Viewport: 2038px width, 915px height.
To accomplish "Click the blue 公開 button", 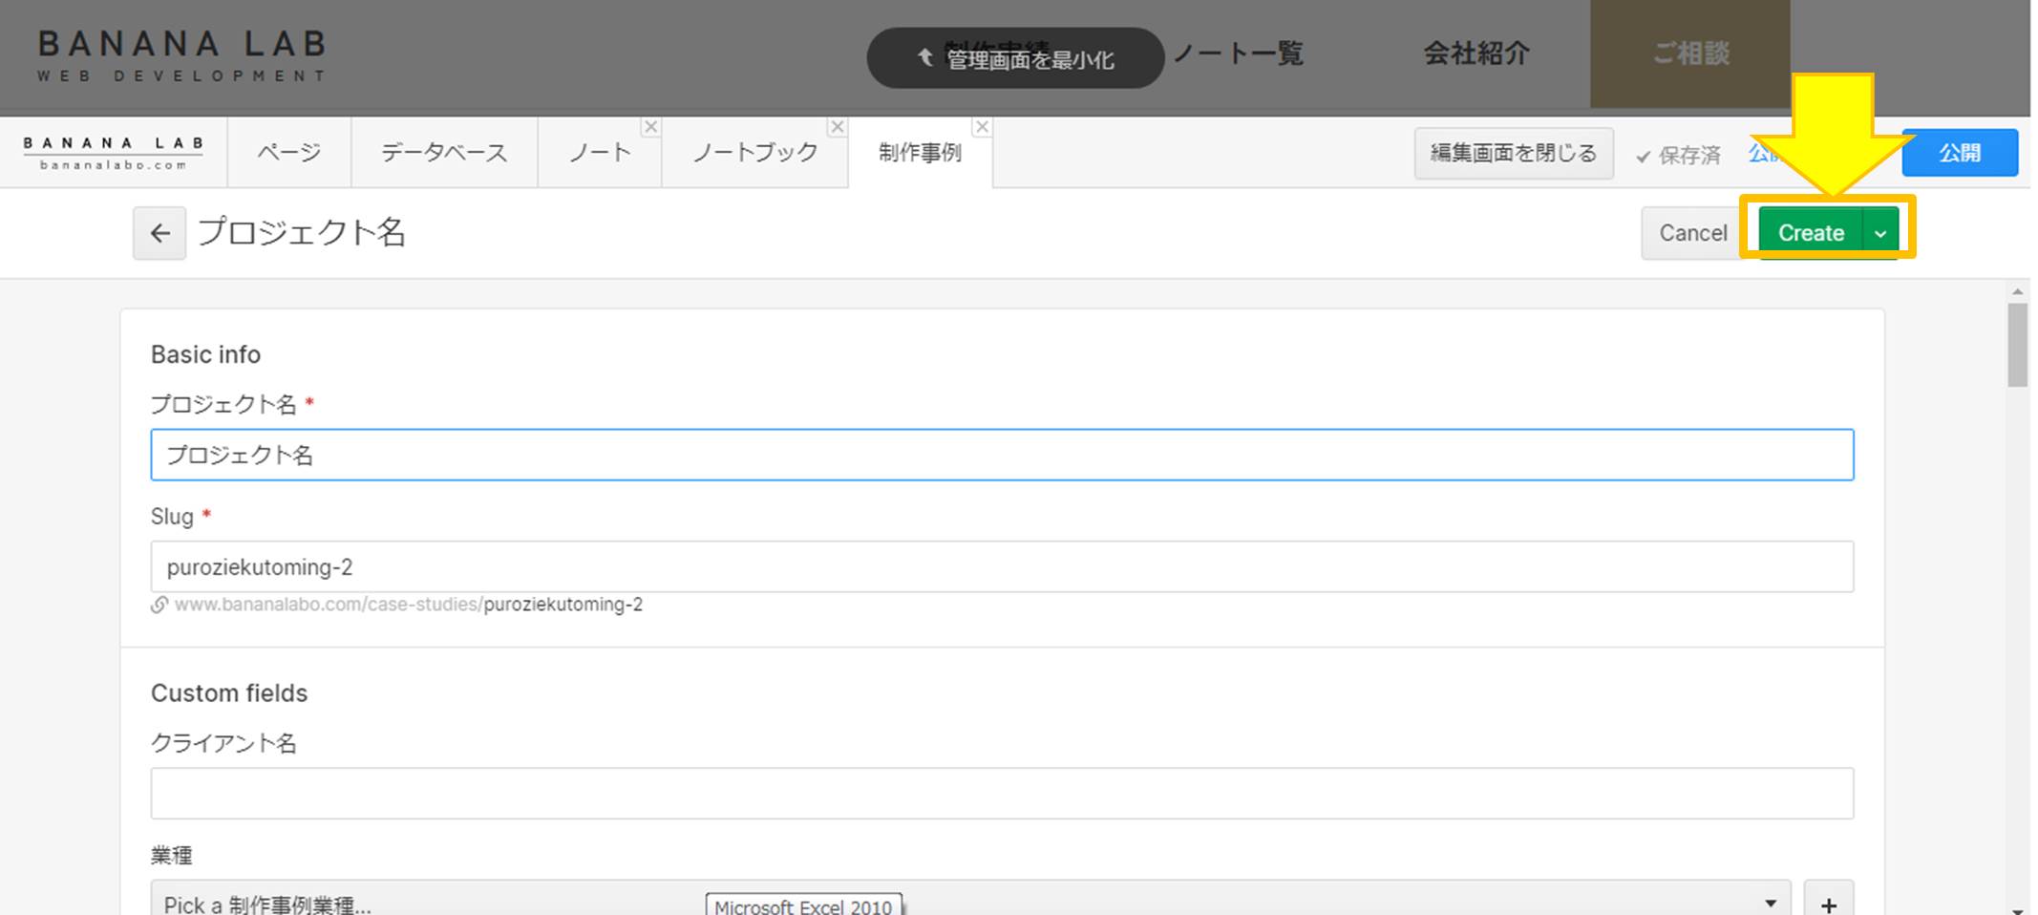I will (1960, 153).
